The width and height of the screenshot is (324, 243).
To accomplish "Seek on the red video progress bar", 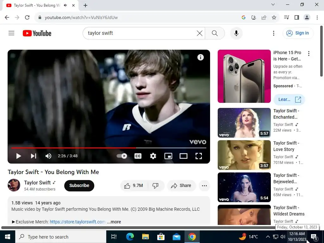I will (74, 148).
